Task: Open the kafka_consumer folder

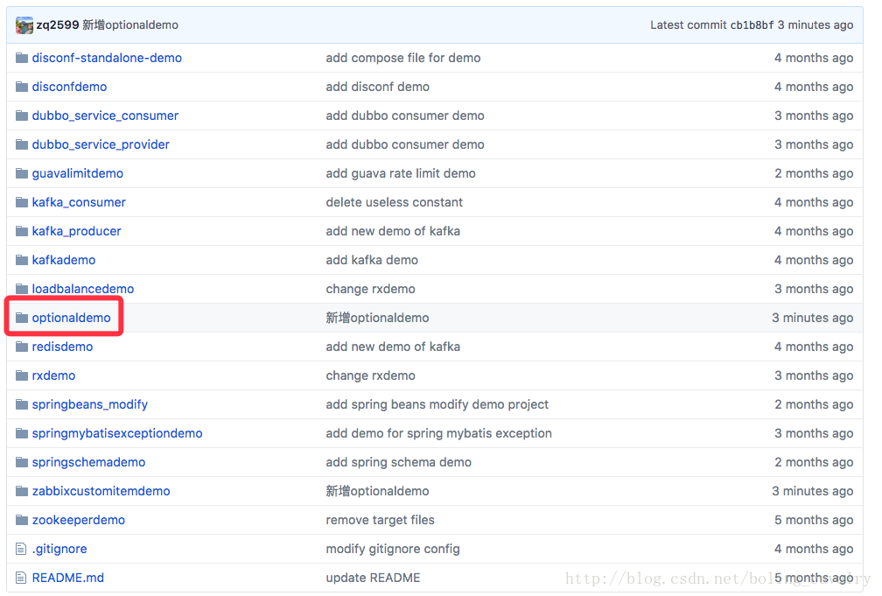Action: click(x=79, y=202)
